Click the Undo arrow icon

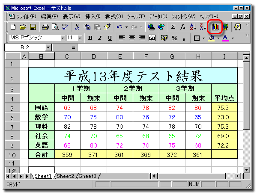[120, 27]
